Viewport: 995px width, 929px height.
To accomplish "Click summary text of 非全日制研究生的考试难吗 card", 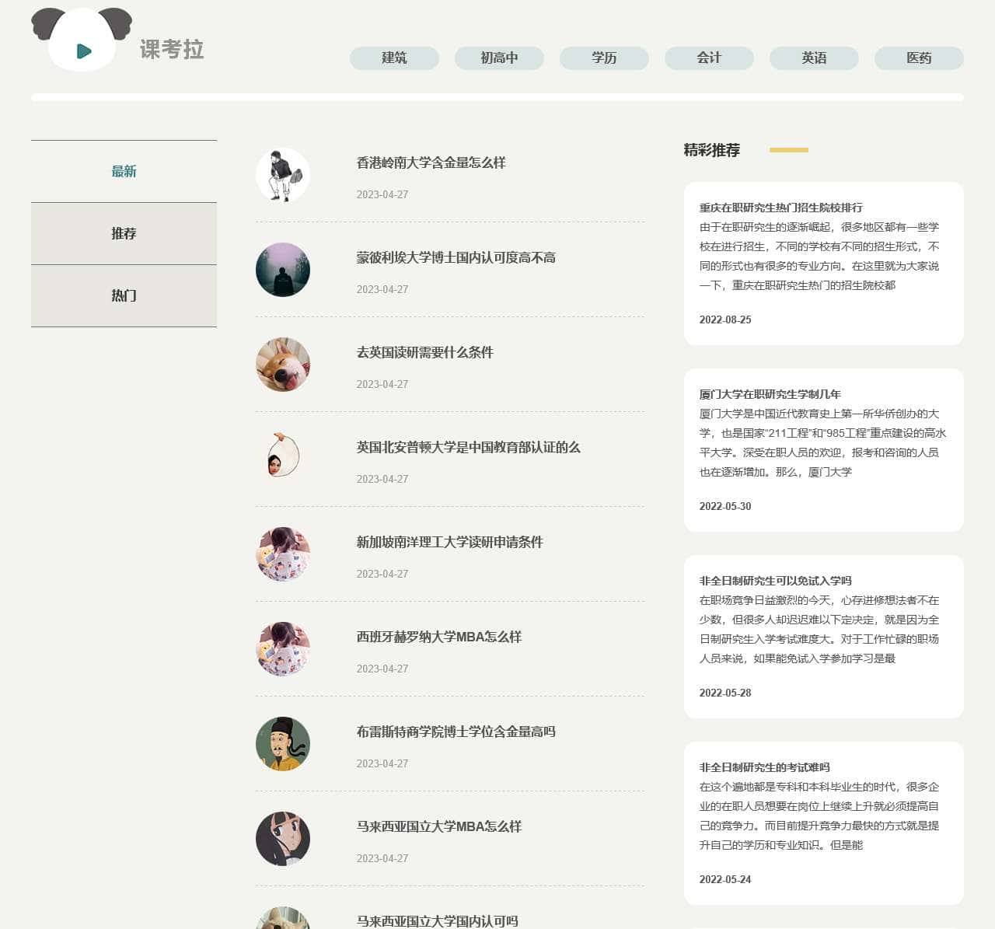I will [x=819, y=815].
